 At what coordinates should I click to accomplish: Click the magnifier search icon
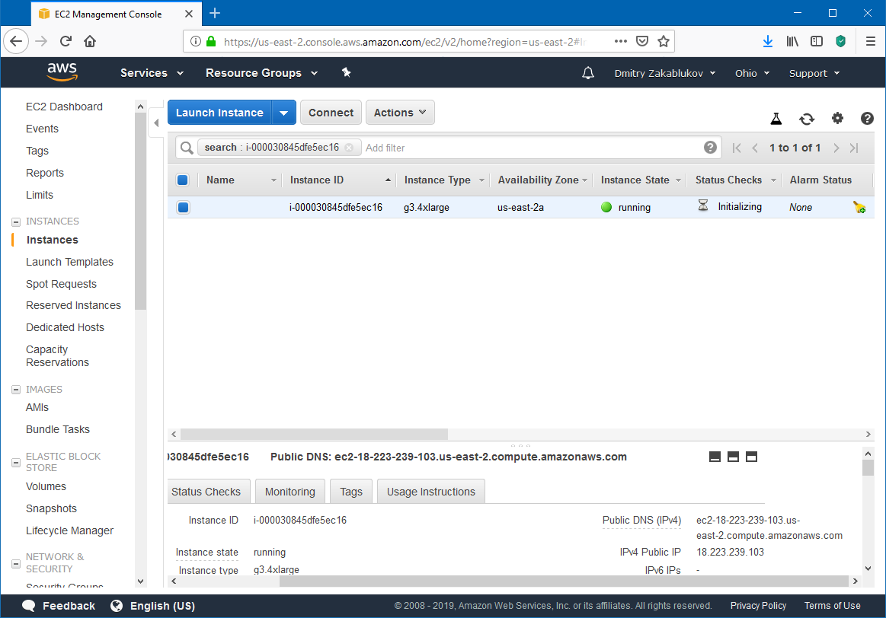coord(187,148)
